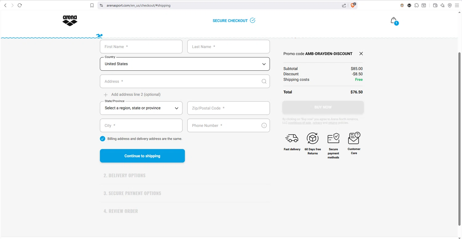Open the browser hamburger menu
The width and height of the screenshot is (462, 239).
tap(457, 5)
